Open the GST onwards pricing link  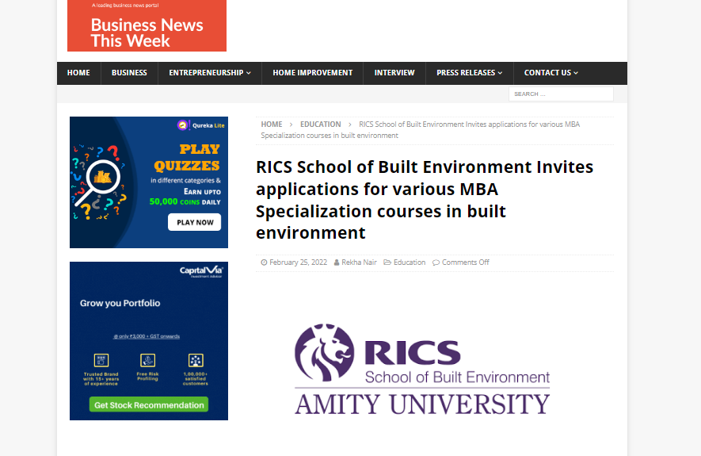click(x=147, y=336)
